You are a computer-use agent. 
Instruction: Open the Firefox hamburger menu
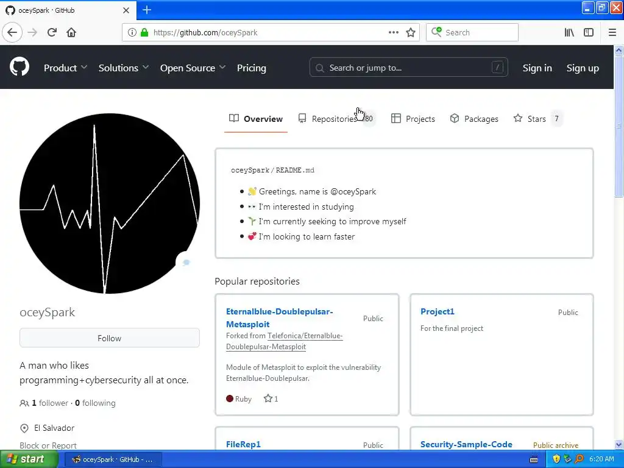(x=612, y=33)
